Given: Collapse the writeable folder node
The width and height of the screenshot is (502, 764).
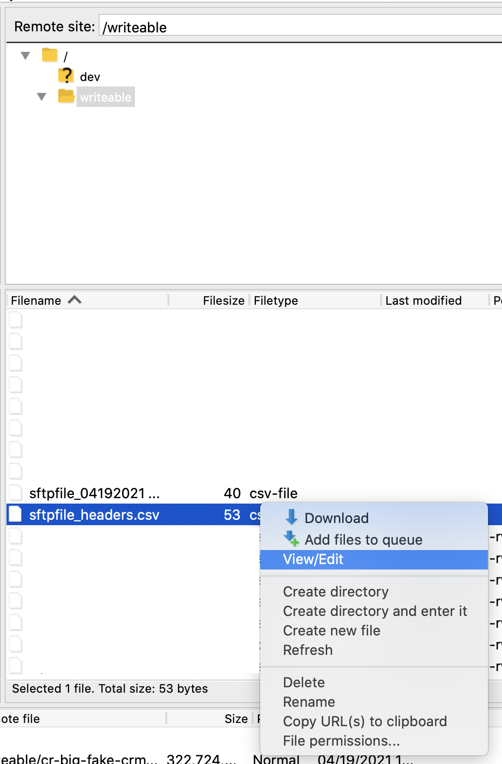Looking at the screenshot, I should coord(42,97).
